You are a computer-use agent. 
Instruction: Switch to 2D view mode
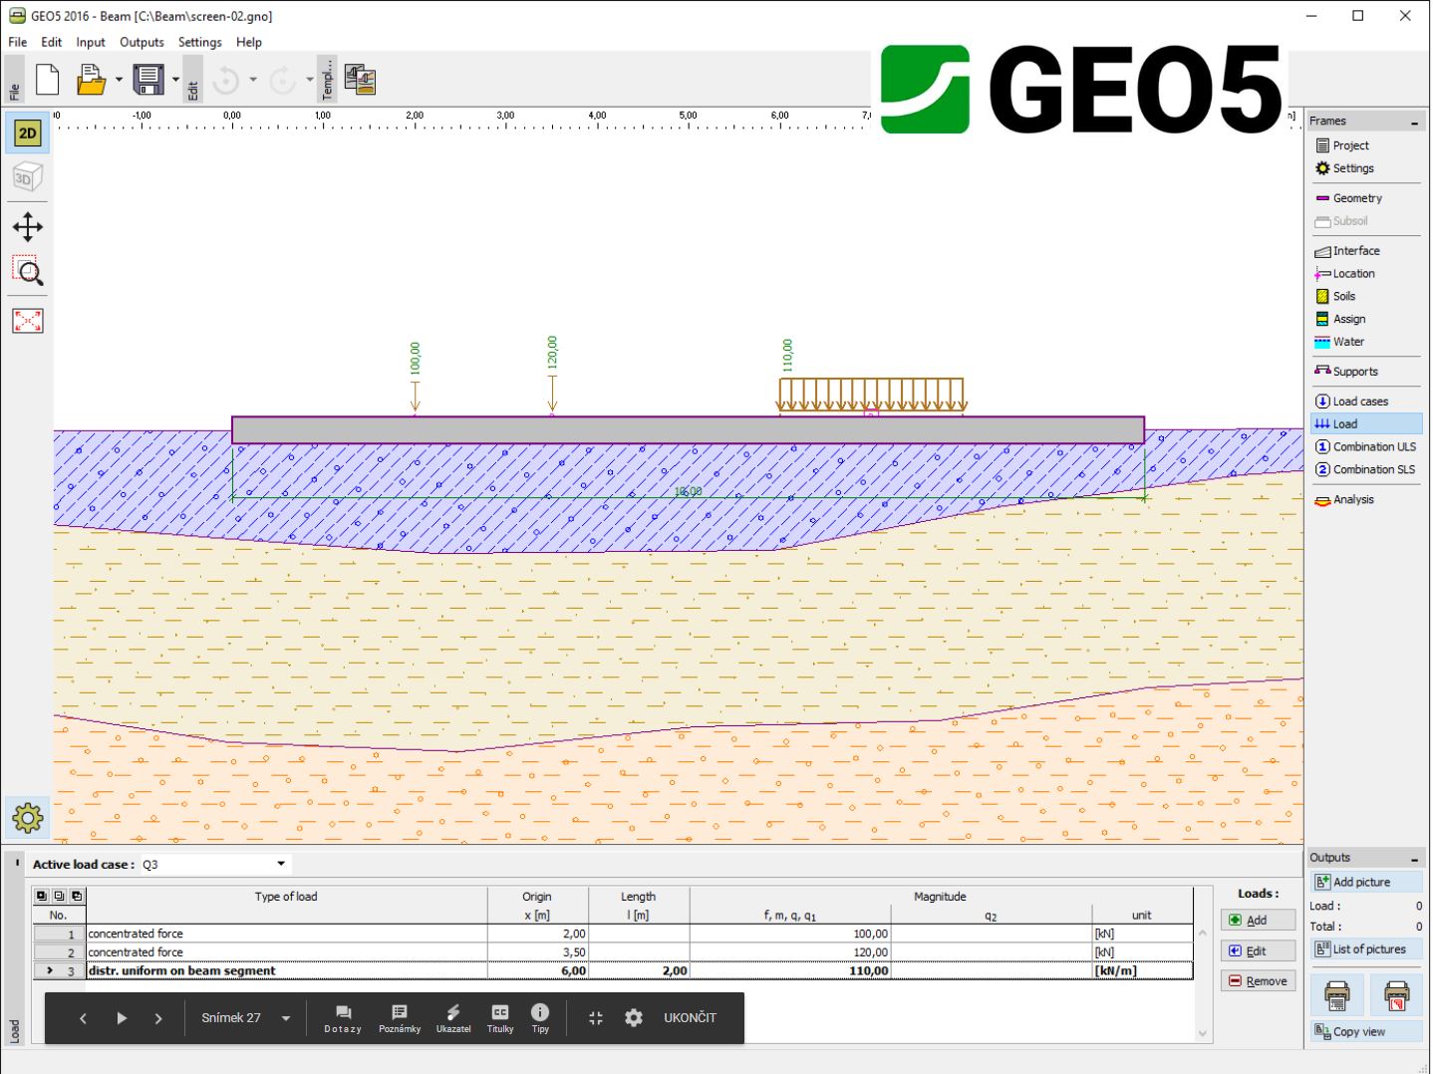pyautogui.click(x=27, y=134)
